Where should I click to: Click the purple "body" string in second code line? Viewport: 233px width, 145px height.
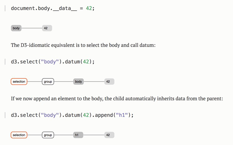point(50,62)
